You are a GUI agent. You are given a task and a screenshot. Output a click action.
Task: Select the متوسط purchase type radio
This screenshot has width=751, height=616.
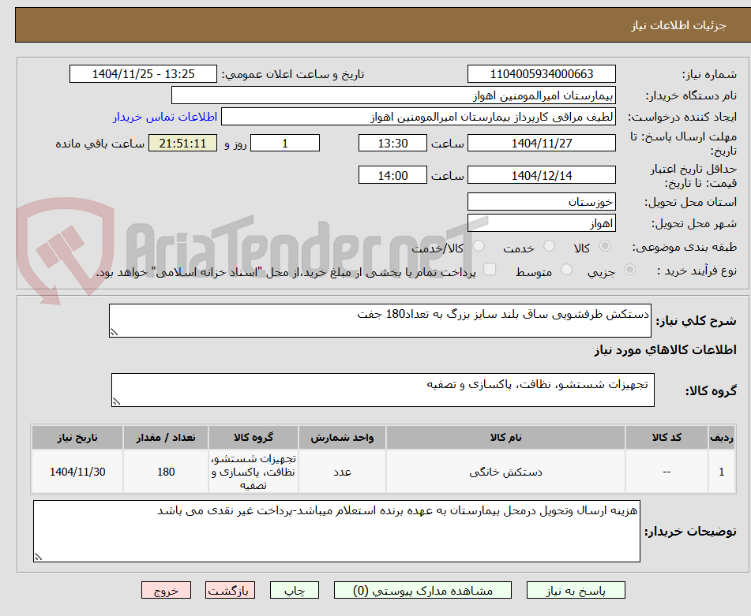(x=566, y=270)
